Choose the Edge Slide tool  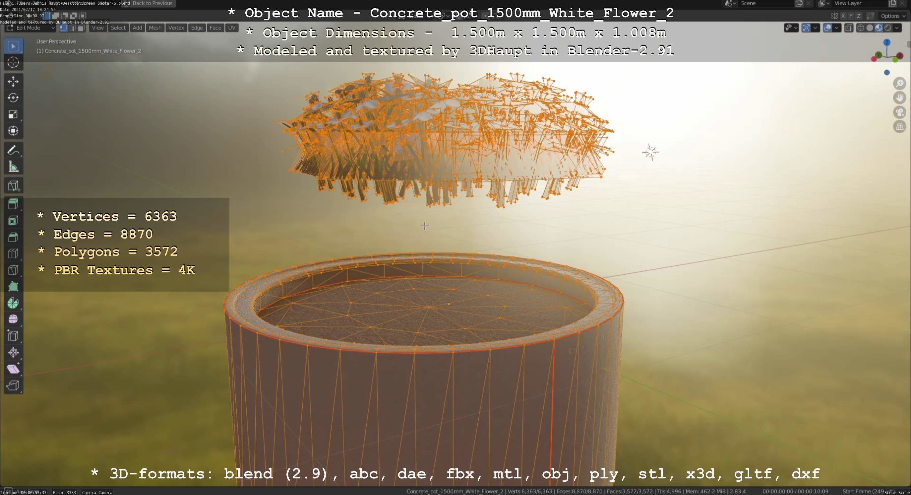[x=14, y=336]
